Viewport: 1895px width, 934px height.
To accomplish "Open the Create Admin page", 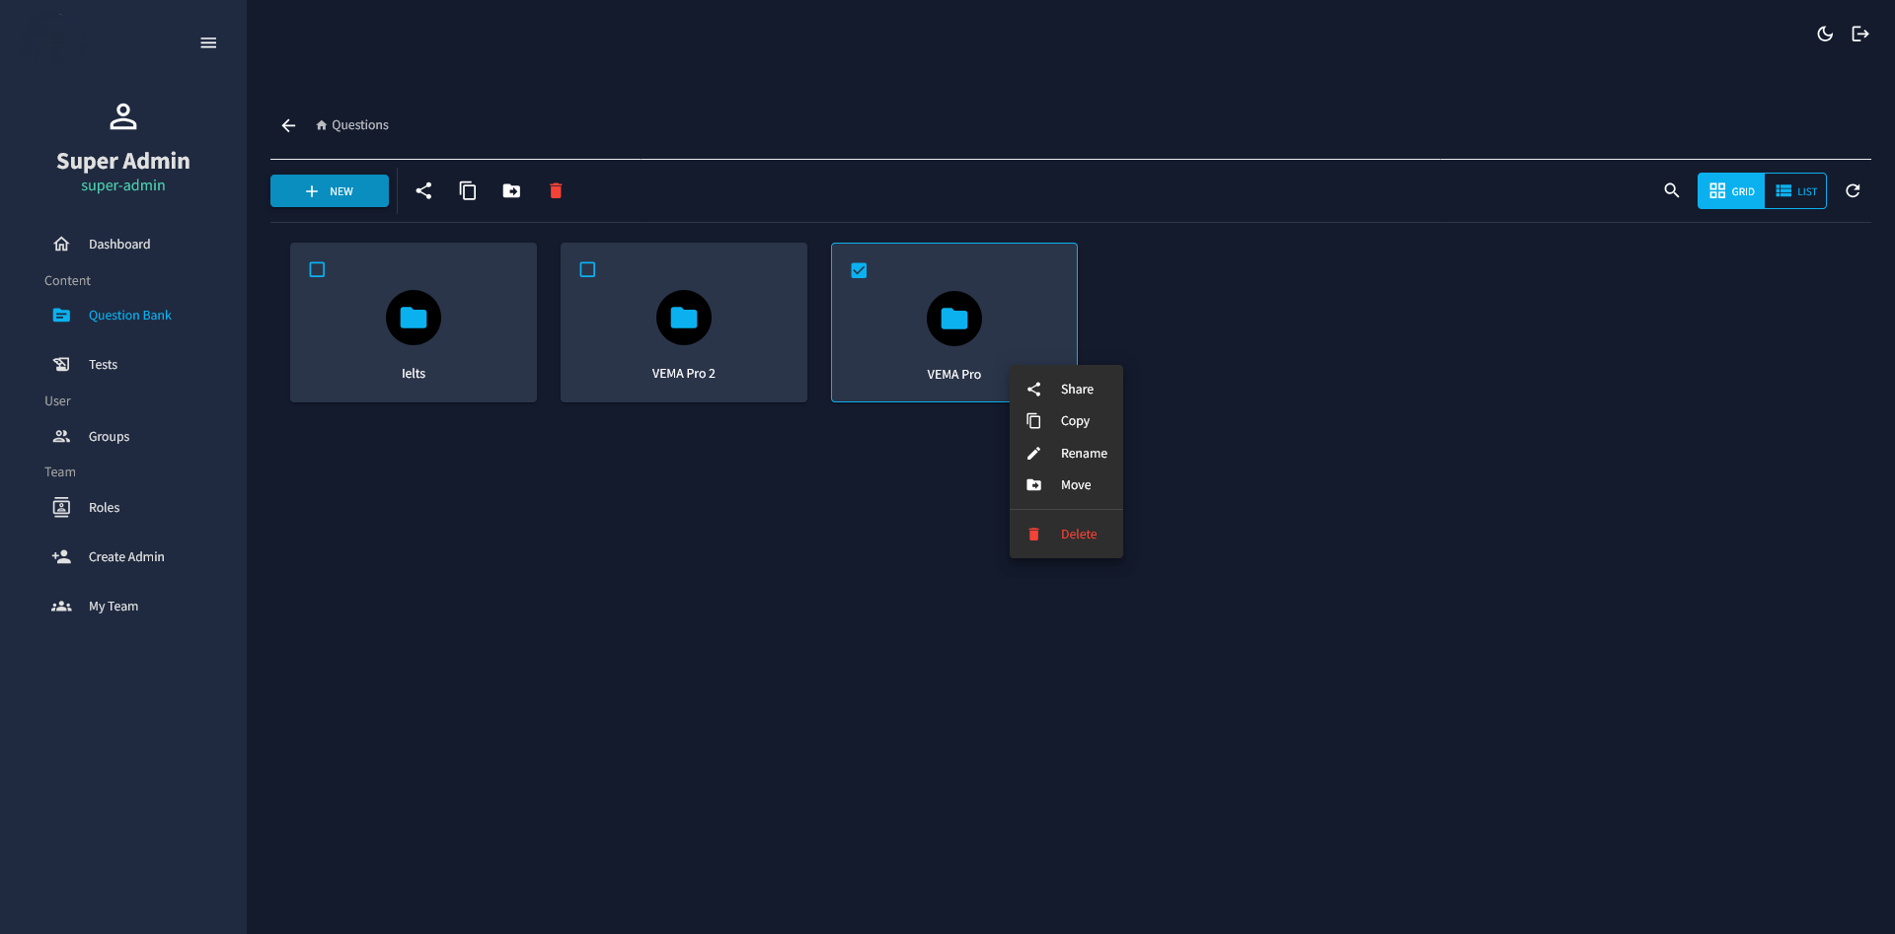I will click(126, 556).
